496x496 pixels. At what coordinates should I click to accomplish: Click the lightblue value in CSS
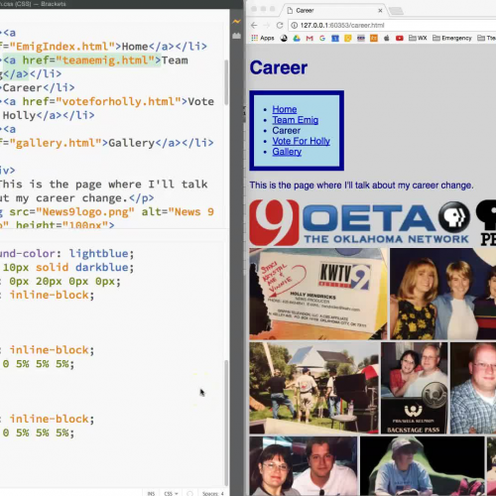(x=98, y=254)
